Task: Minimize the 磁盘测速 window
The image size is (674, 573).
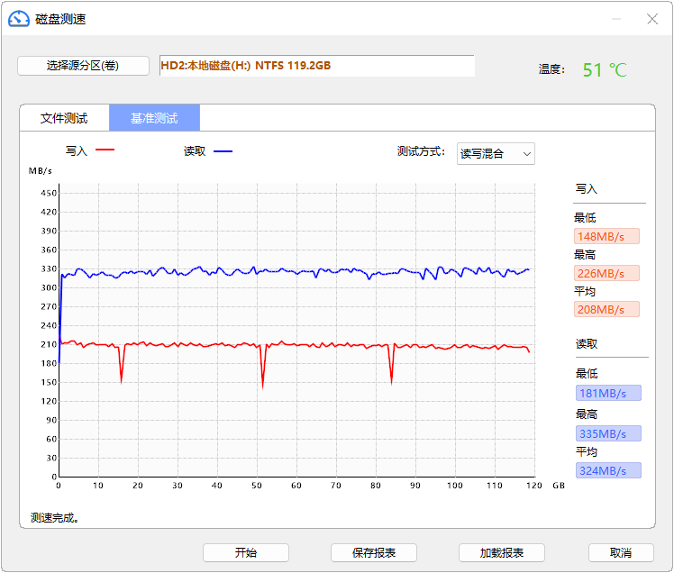Action: (616, 19)
